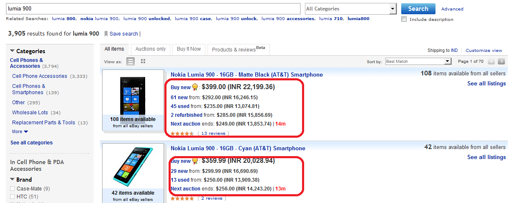Click Save search link
The image size is (520, 203).
coord(124,34)
